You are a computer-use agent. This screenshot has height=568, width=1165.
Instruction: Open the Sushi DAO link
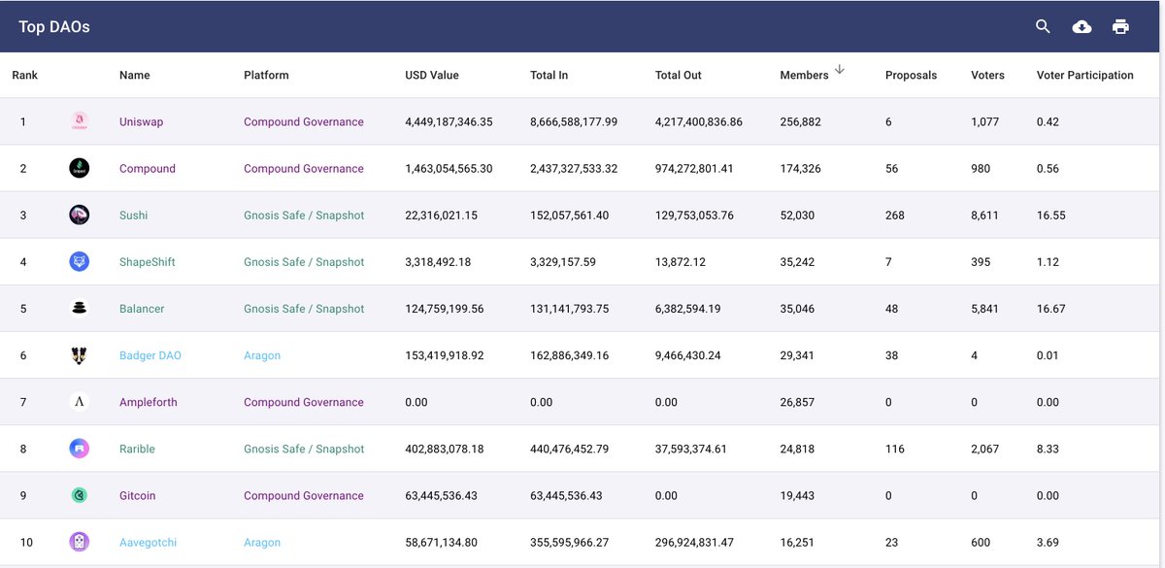134,216
